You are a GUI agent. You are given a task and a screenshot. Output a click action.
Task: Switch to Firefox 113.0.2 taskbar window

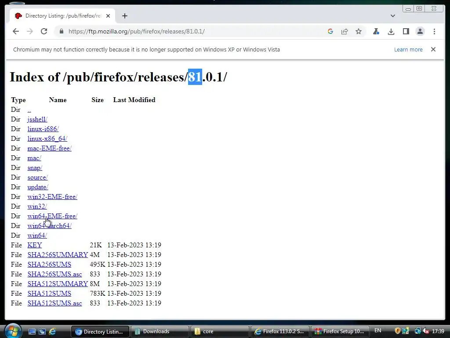pyautogui.click(x=280, y=332)
